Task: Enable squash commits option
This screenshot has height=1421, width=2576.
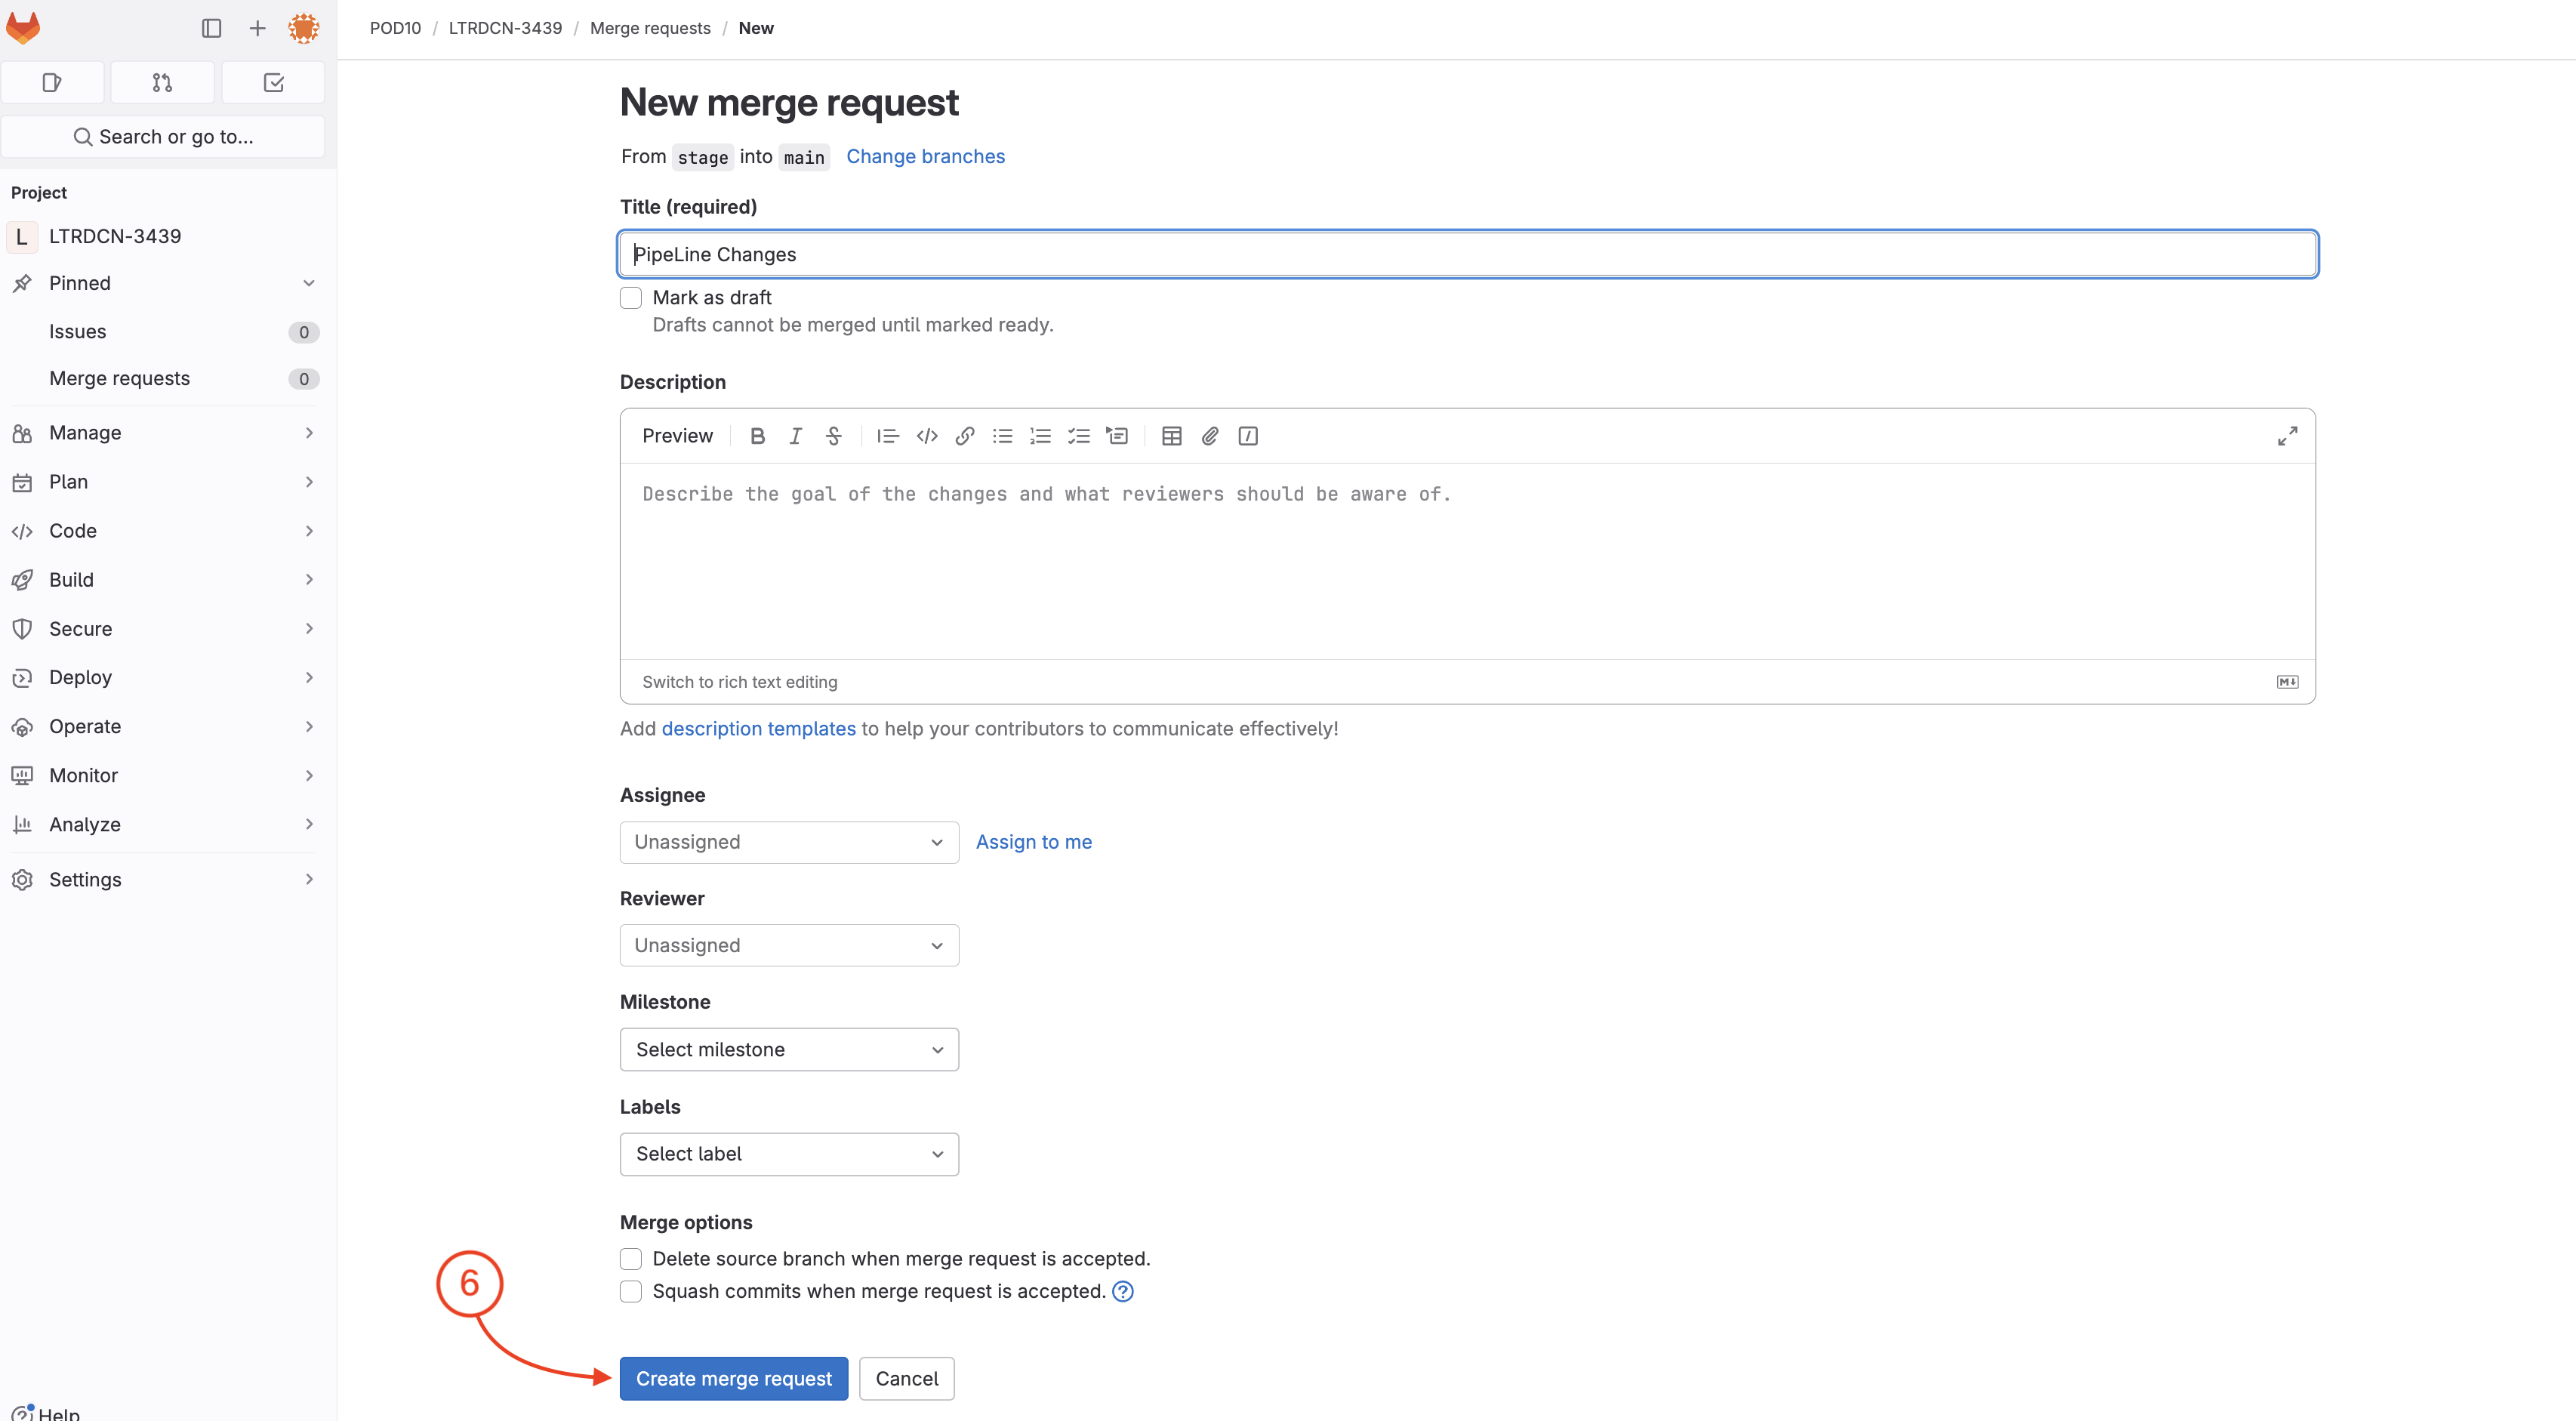Action: pos(631,1292)
